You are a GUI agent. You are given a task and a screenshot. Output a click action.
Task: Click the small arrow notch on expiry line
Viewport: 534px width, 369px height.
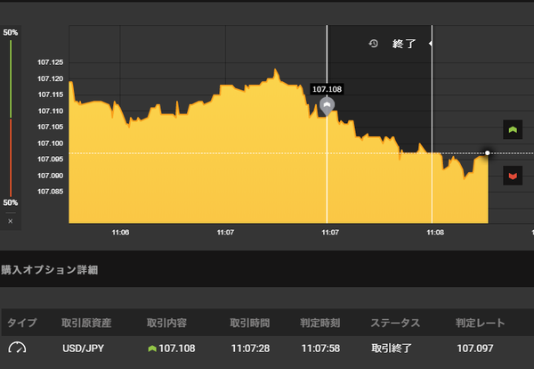coord(430,44)
